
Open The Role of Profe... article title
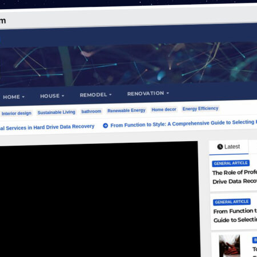click(x=235, y=177)
